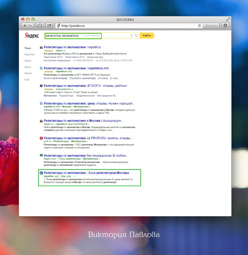Go back with the browser back arrow

tap(24, 26)
